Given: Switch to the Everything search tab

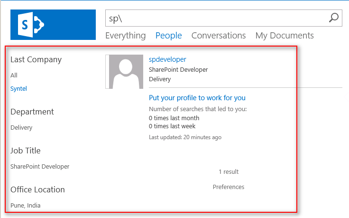Looking at the screenshot, I should click(x=125, y=36).
